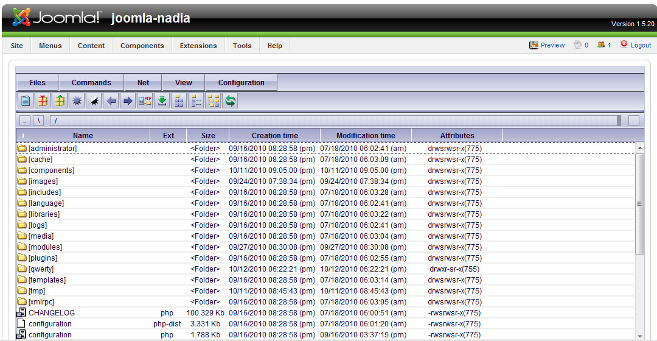657x341 pixels.
Task: Open the Menus menu
Action: point(50,46)
